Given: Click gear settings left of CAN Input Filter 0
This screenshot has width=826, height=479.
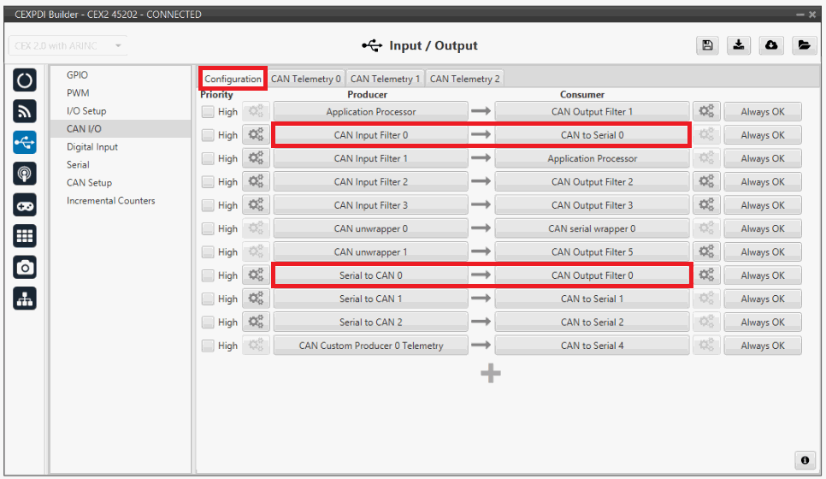Looking at the screenshot, I should tap(255, 135).
